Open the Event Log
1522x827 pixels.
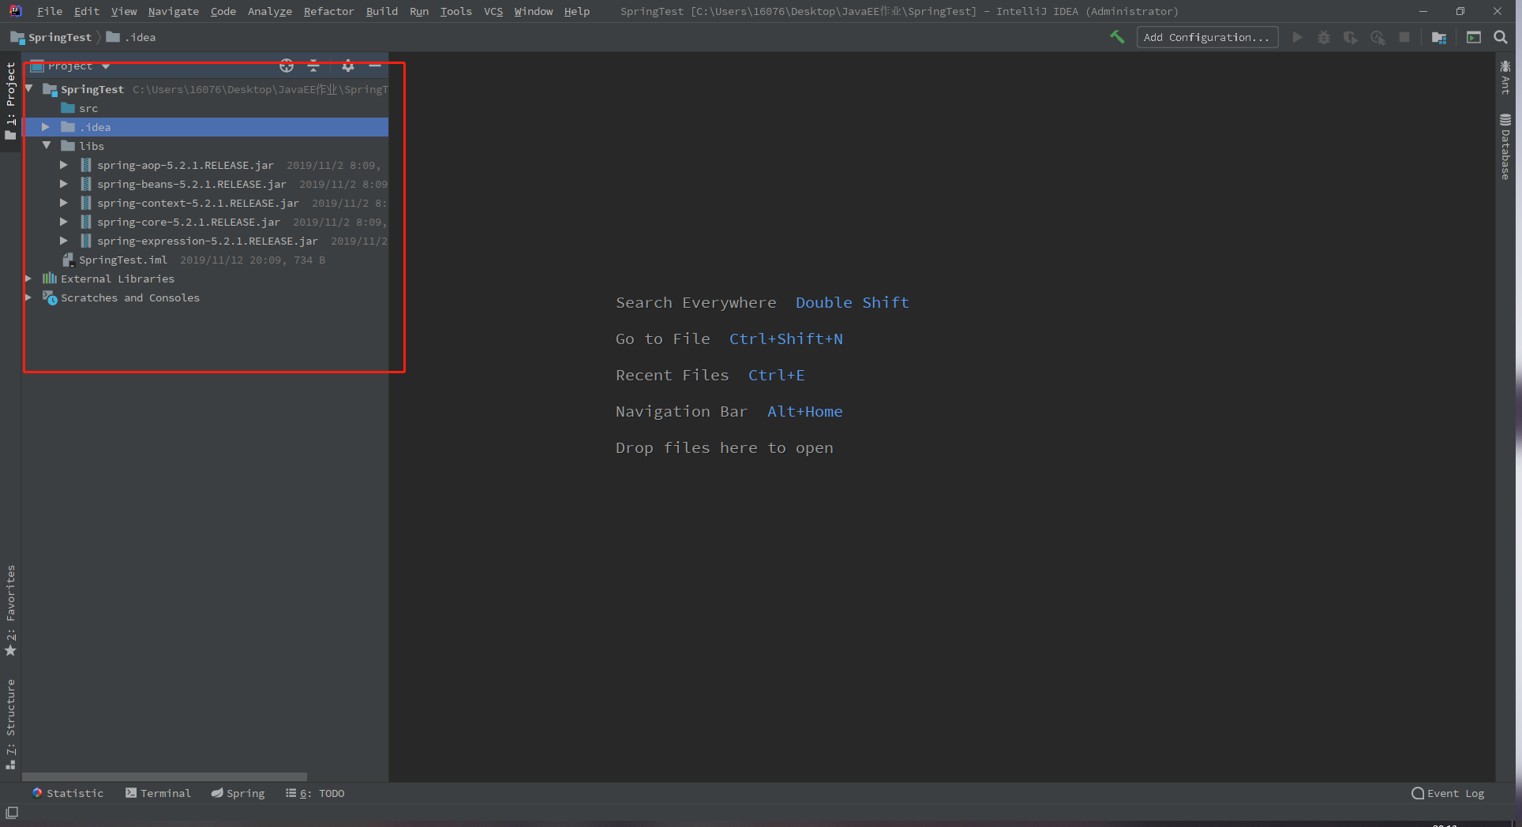1448,793
